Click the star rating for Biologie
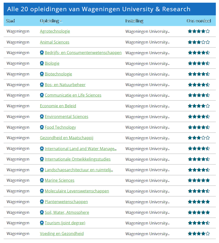The height and width of the screenshot is (243, 219). click(199, 63)
